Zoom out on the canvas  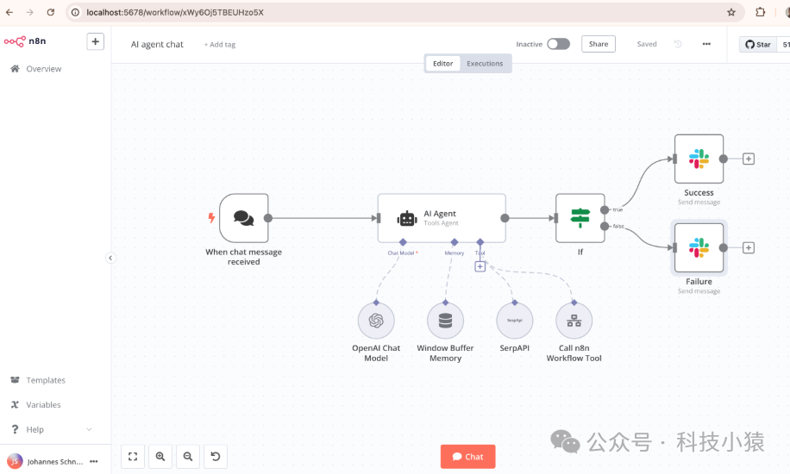[x=188, y=457]
